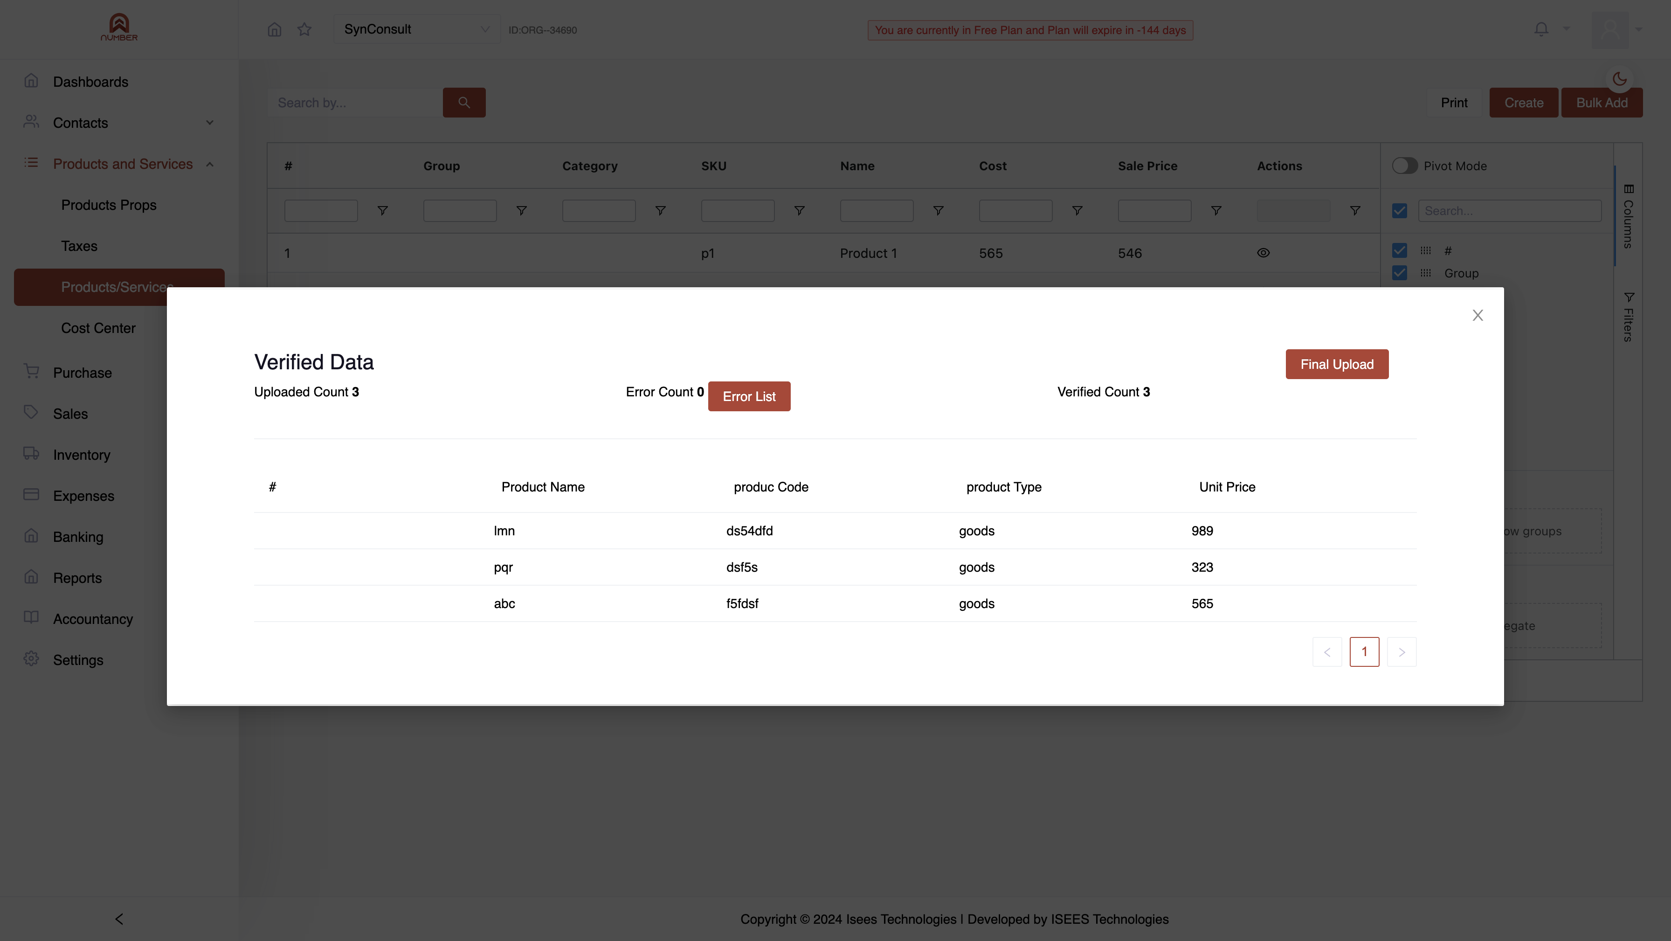Screen dimensions: 1671x941
Task: Collapse the sidebar with left arrow
Action: [x=119, y=919]
